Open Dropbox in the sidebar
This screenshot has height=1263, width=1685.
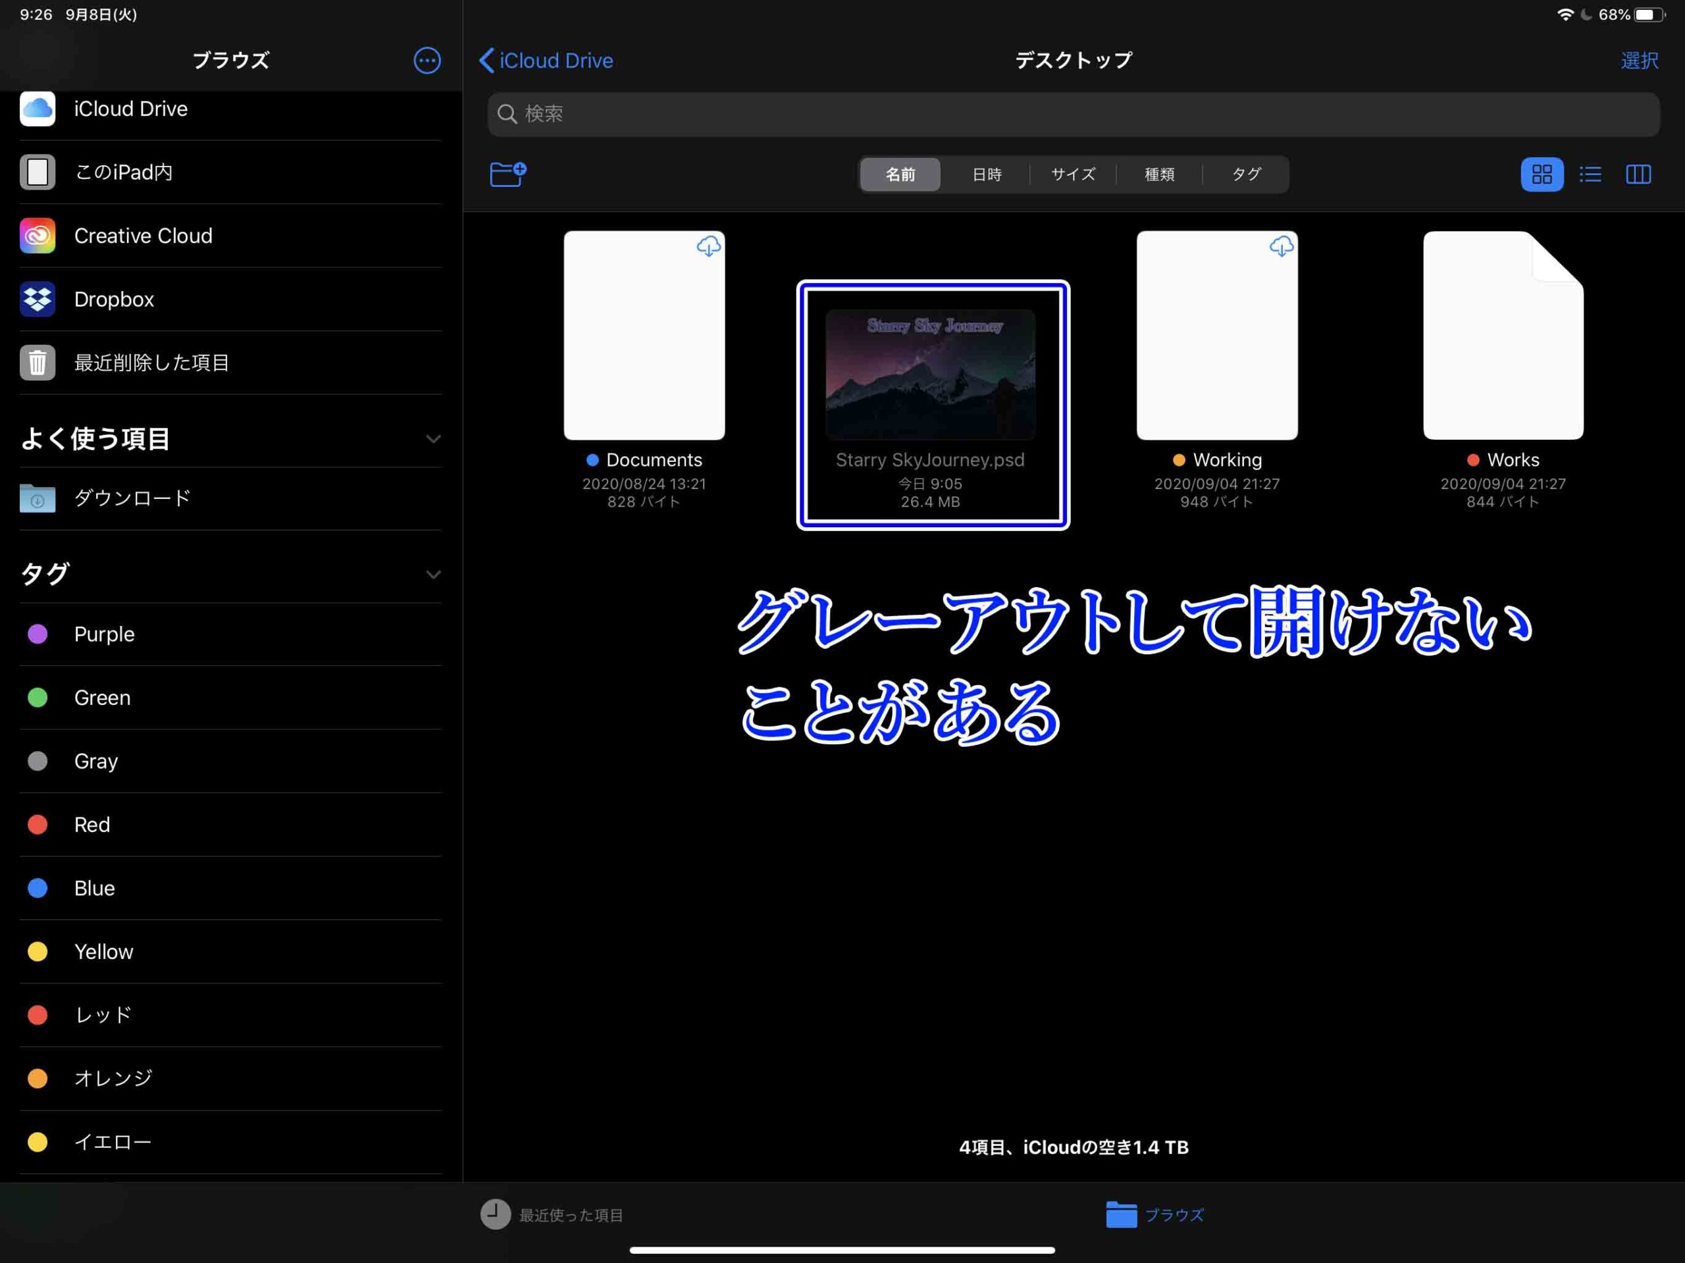(x=115, y=299)
